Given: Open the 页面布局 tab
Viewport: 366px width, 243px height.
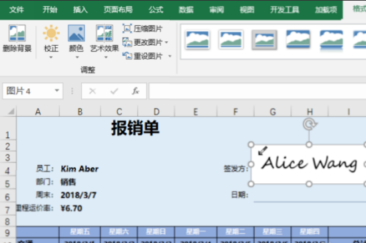Looking at the screenshot, I should 118,10.
